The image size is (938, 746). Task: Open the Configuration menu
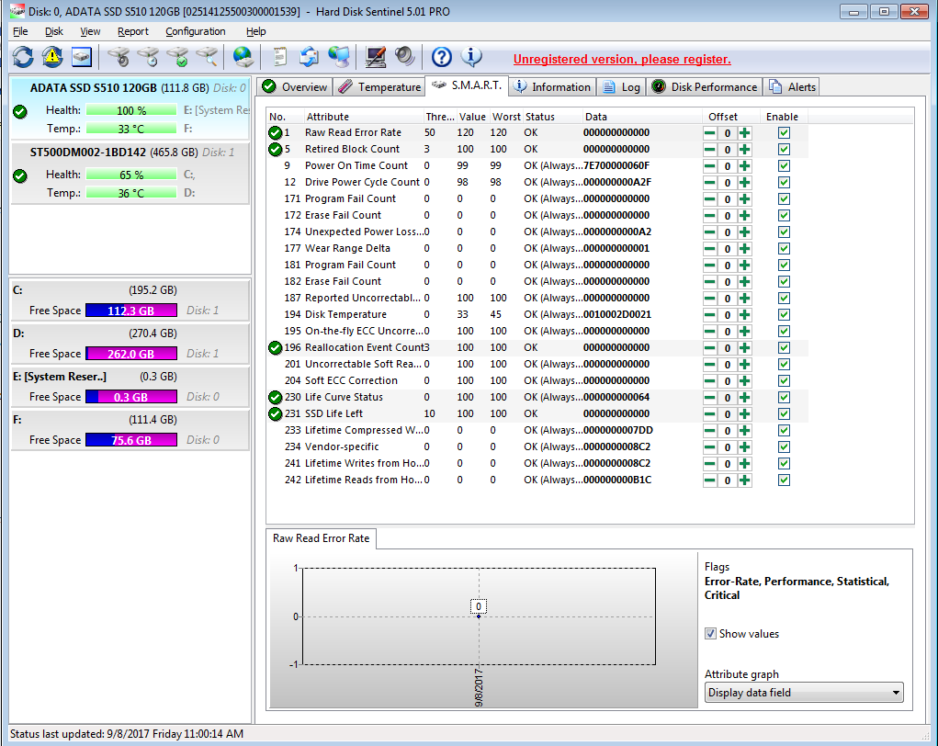coord(195,31)
